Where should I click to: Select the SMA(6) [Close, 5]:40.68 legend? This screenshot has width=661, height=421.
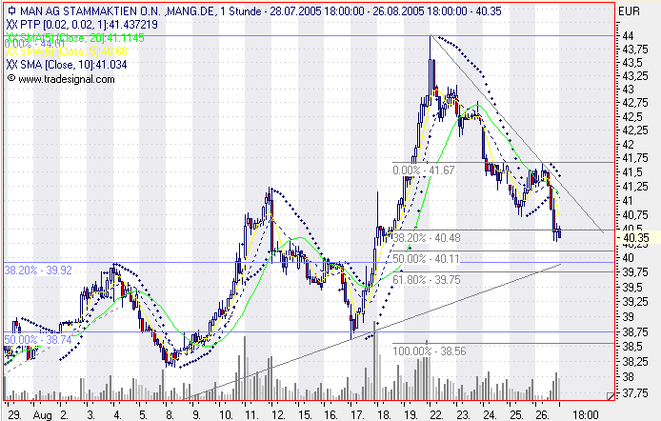[x=73, y=51]
